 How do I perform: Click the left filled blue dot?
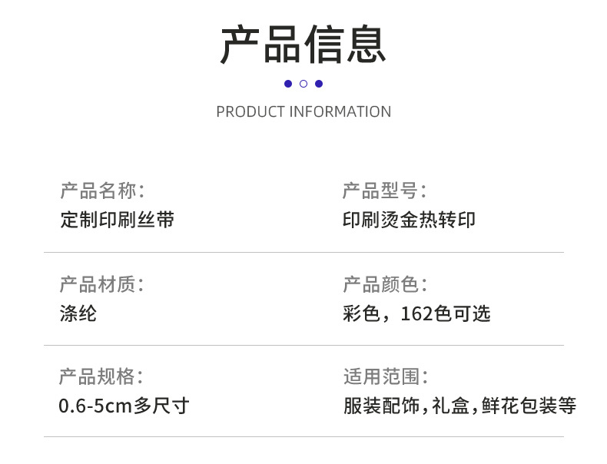[x=288, y=84]
